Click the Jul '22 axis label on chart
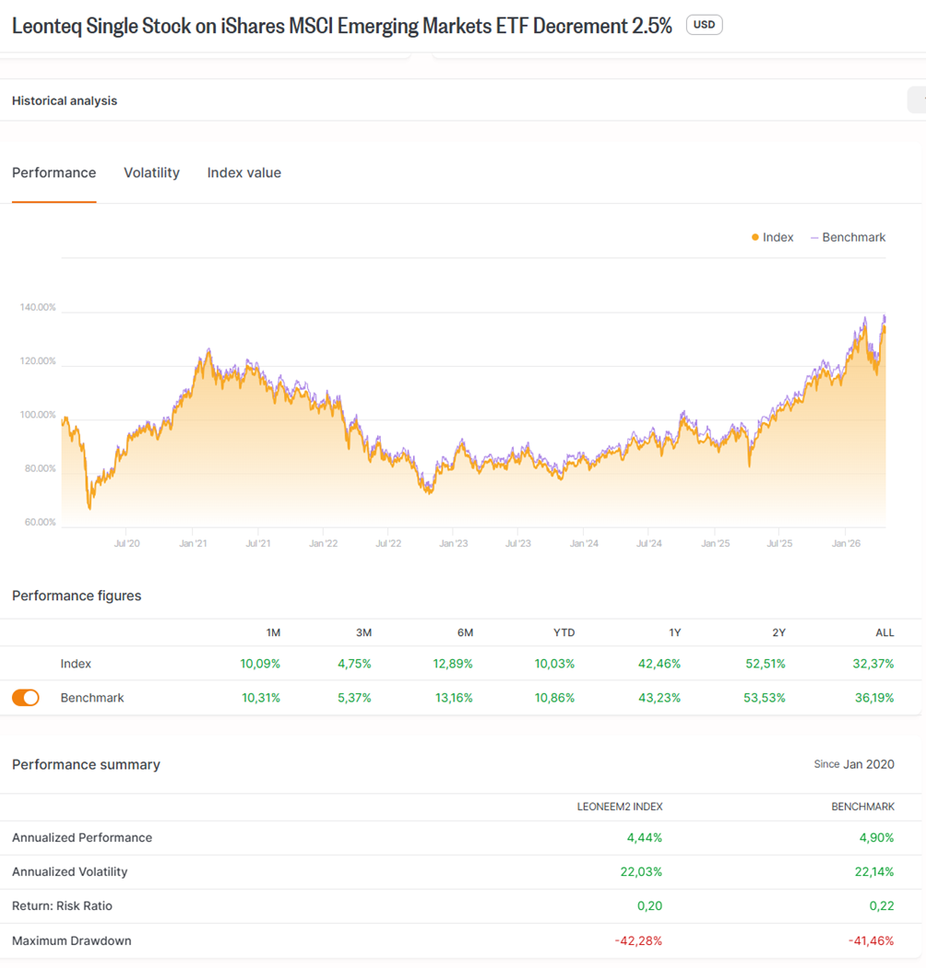Image resolution: width=926 pixels, height=968 pixels. point(388,544)
